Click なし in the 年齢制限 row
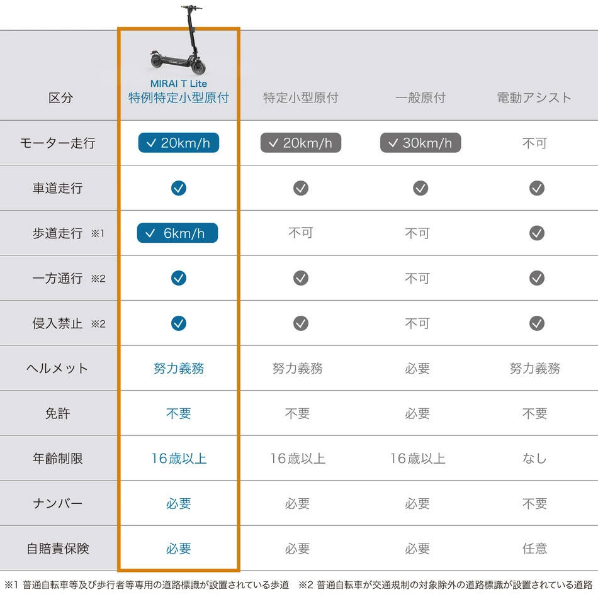 534,459
